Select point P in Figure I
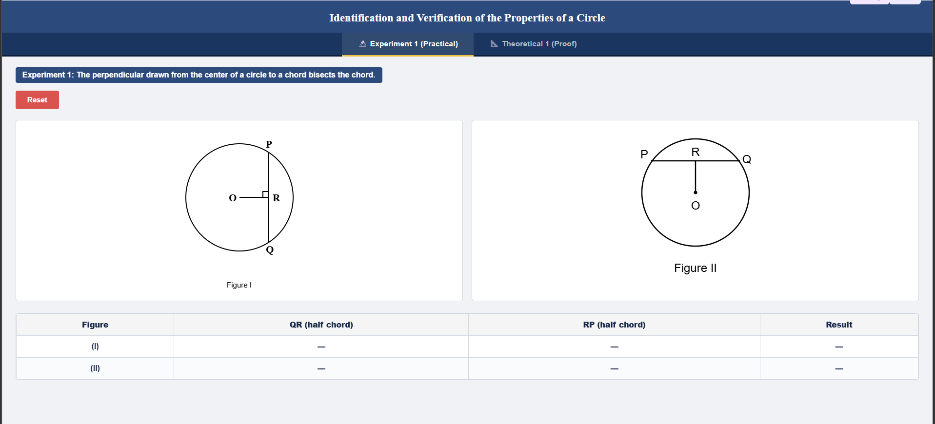The image size is (935, 424). click(x=269, y=144)
